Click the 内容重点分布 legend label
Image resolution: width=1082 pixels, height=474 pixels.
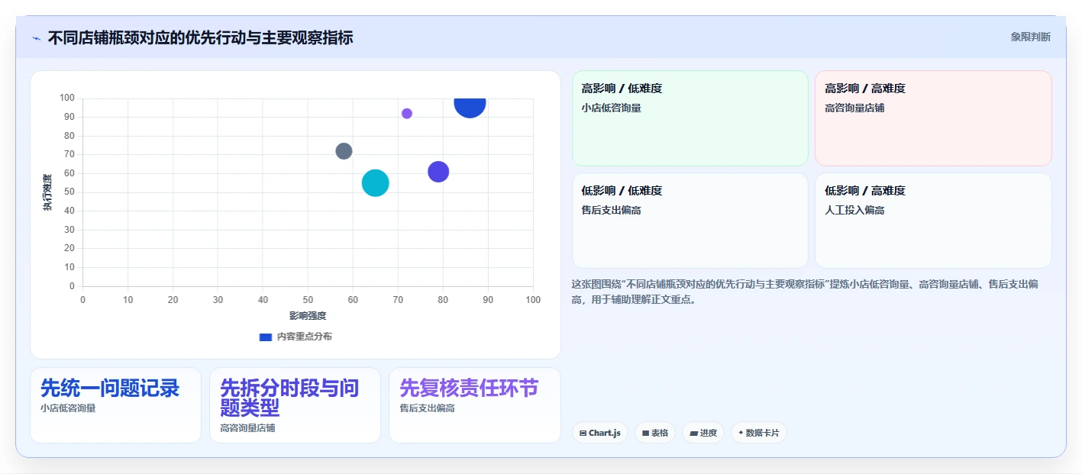[304, 337]
